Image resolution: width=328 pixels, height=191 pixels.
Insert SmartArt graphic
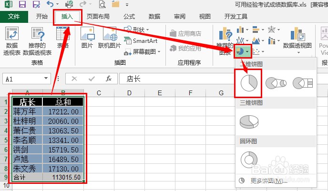[141, 40]
